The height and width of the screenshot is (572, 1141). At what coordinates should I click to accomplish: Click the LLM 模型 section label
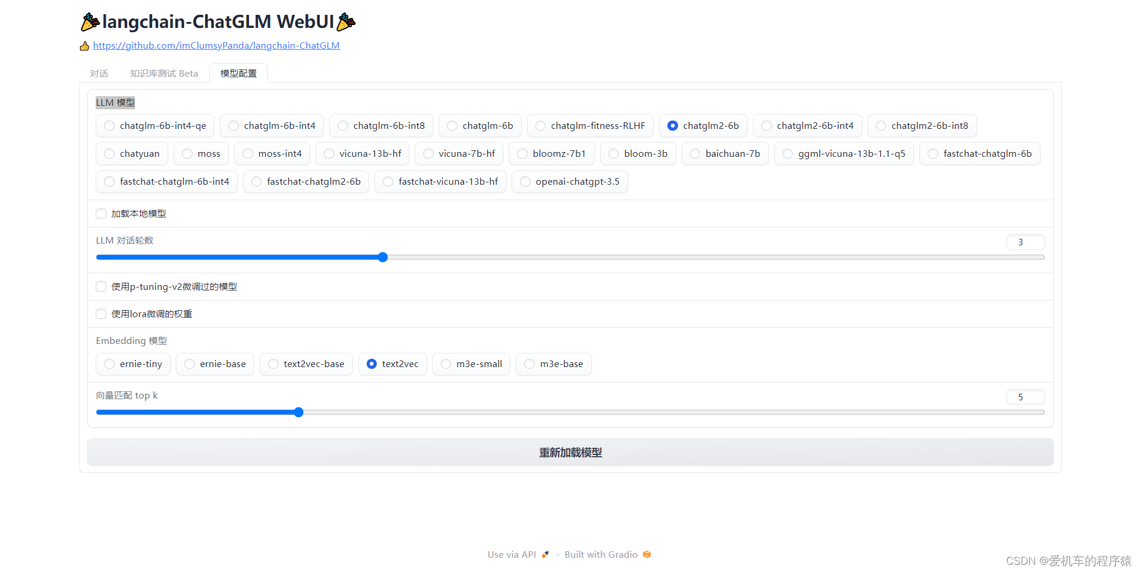coord(115,103)
